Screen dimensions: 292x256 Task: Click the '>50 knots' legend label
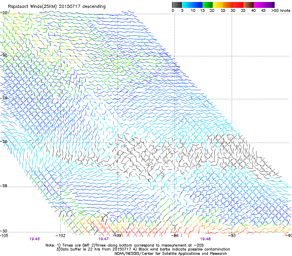pos(281,10)
